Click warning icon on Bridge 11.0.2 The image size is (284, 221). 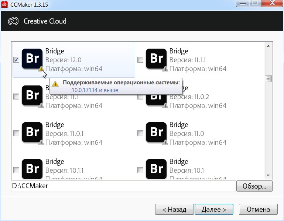coord(165,106)
